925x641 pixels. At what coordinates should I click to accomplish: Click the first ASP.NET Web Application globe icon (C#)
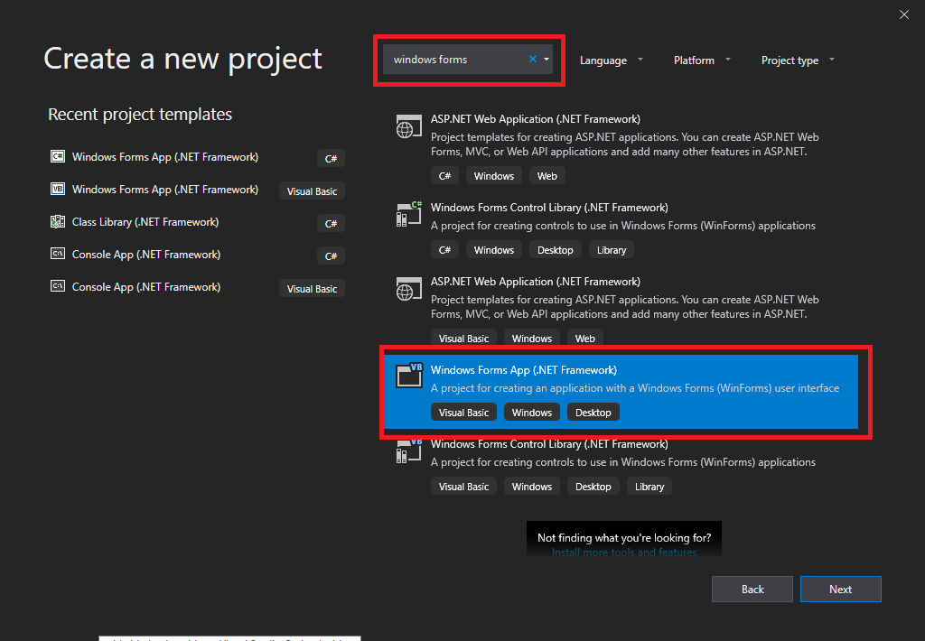coord(408,126)
